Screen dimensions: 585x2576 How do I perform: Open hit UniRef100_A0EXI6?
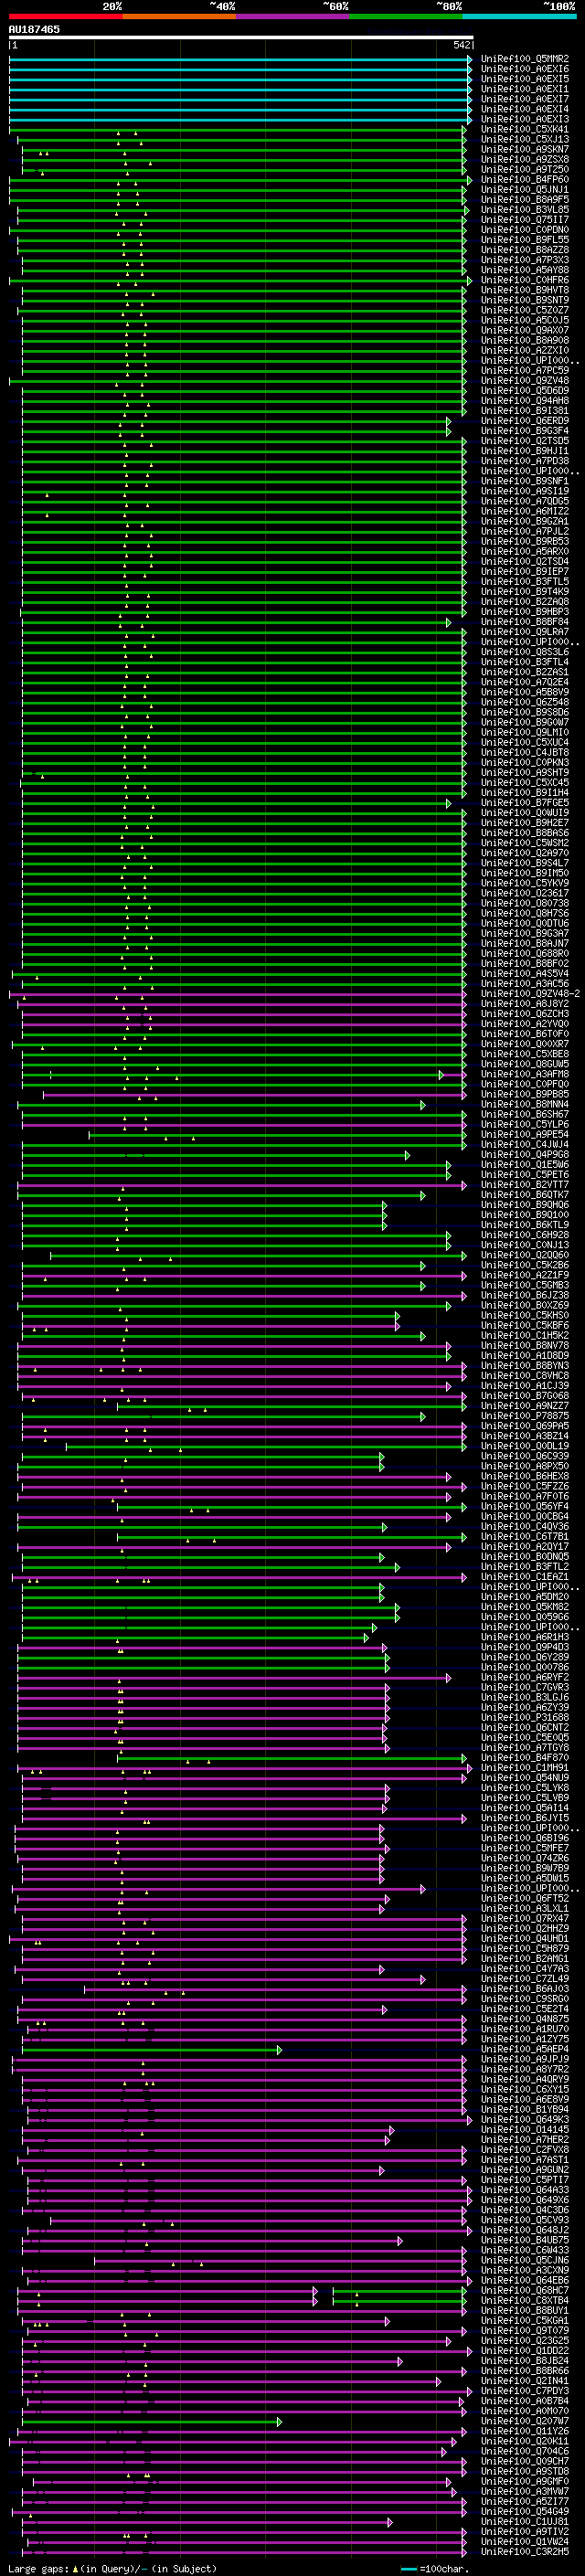(x=524, y=69)
